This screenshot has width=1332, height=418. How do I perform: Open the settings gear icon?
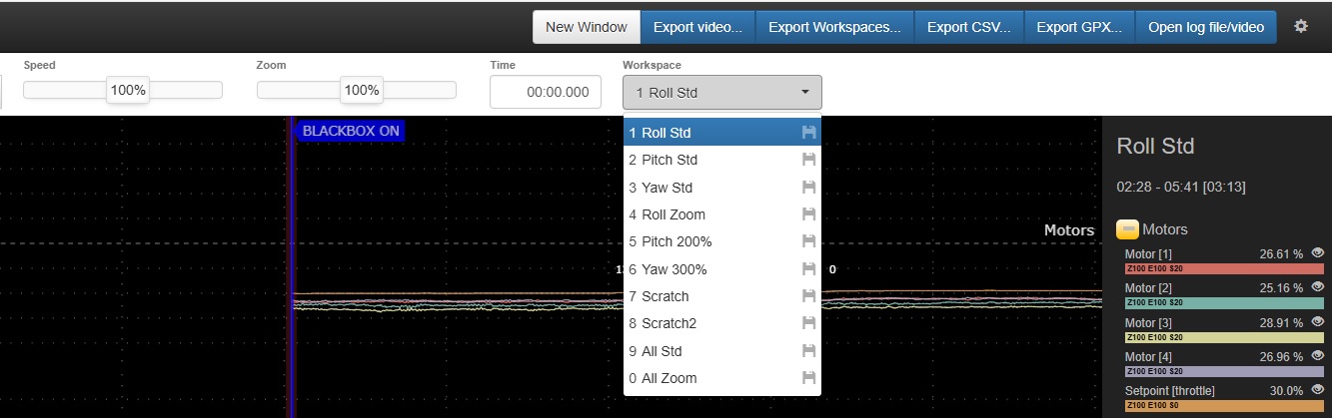1300,27
